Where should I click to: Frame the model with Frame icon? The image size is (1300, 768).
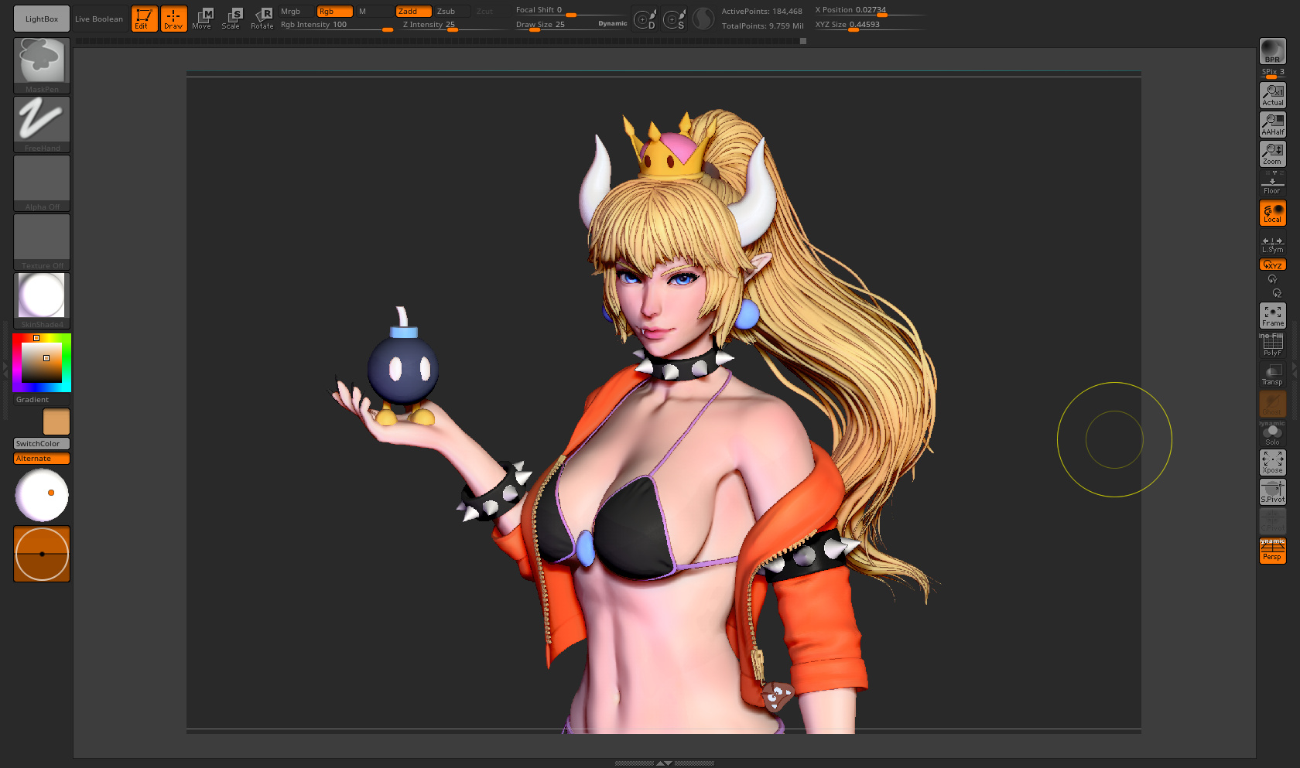pyautogui.click(x=1272, y=316)
